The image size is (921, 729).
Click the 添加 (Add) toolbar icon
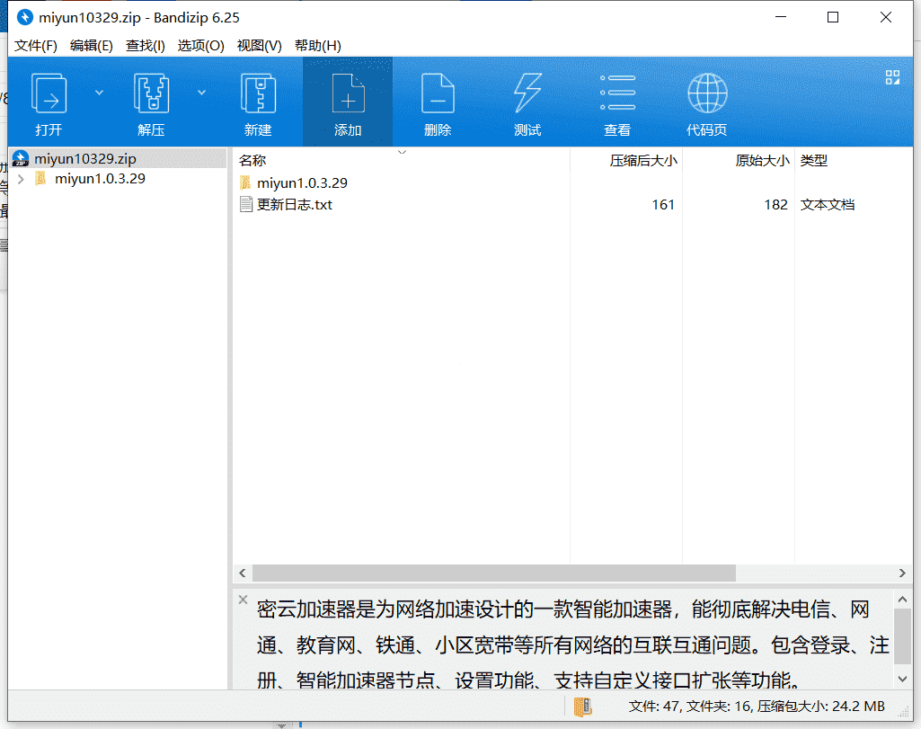pyautogui.click(x=349, y=93)
